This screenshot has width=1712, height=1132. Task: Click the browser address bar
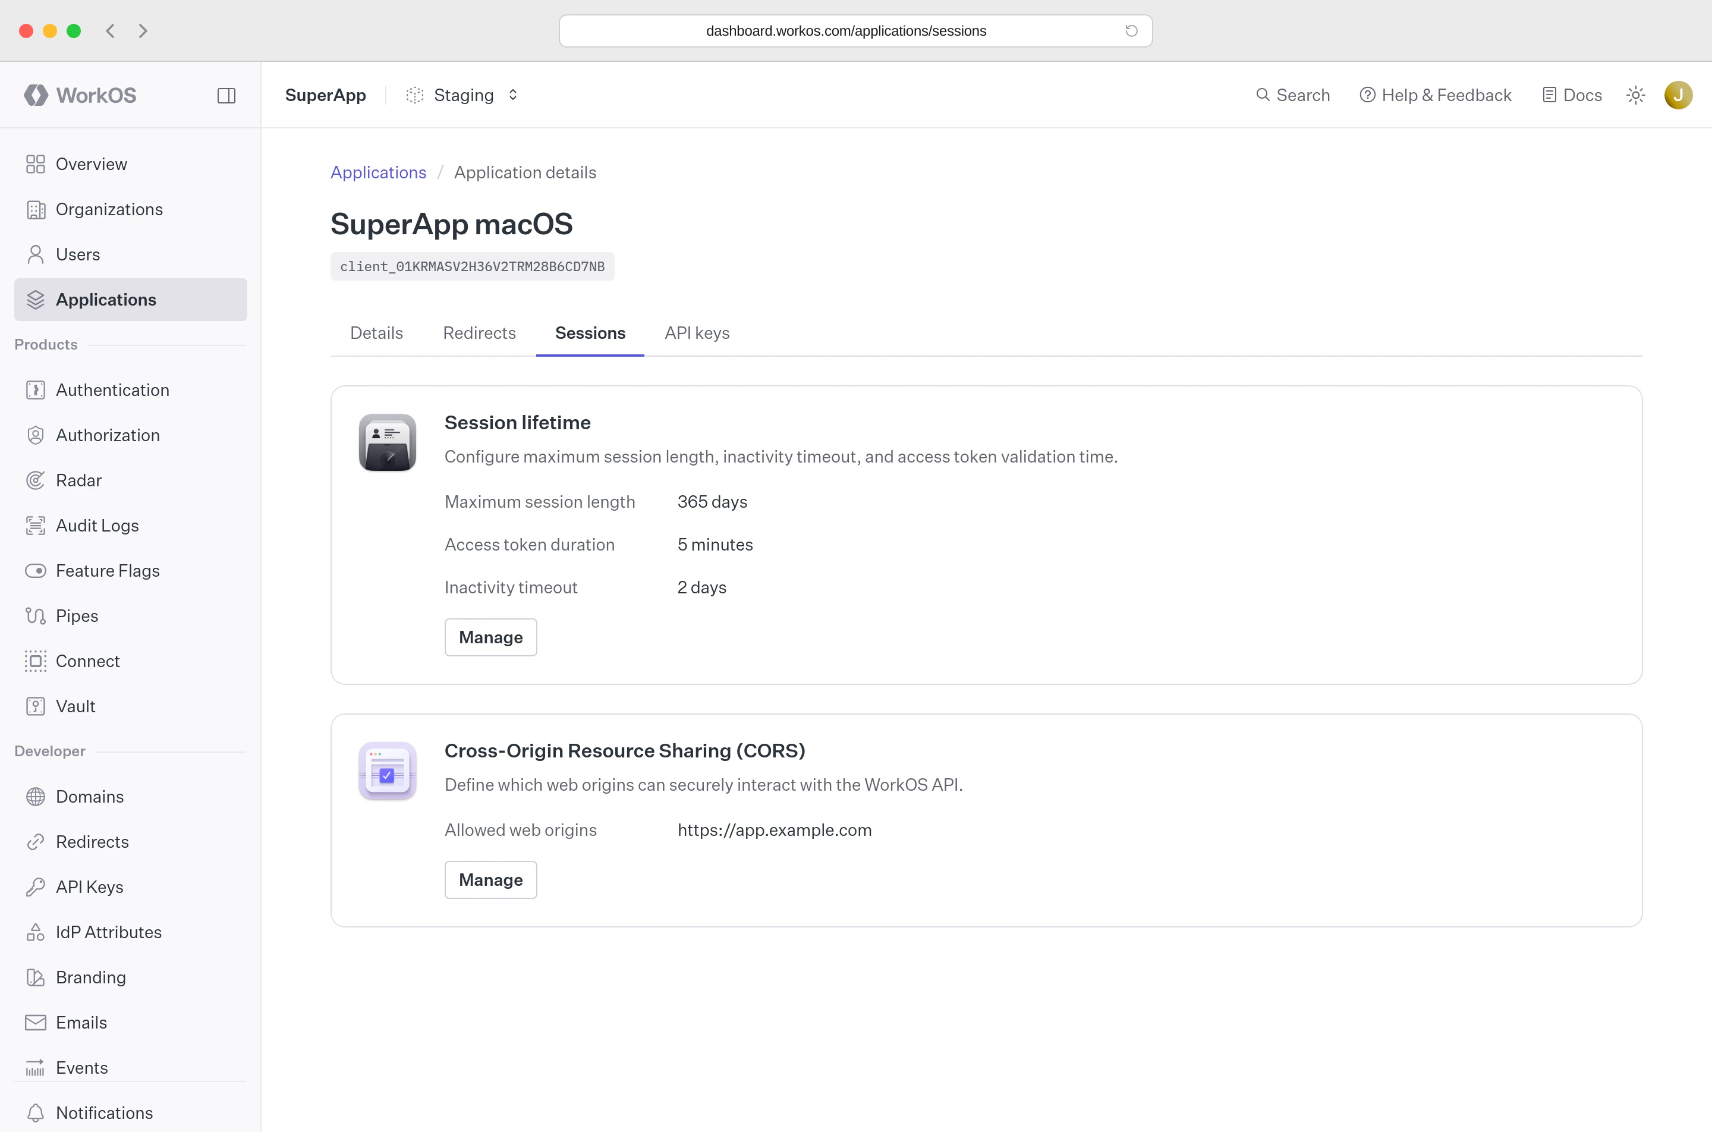855,31
